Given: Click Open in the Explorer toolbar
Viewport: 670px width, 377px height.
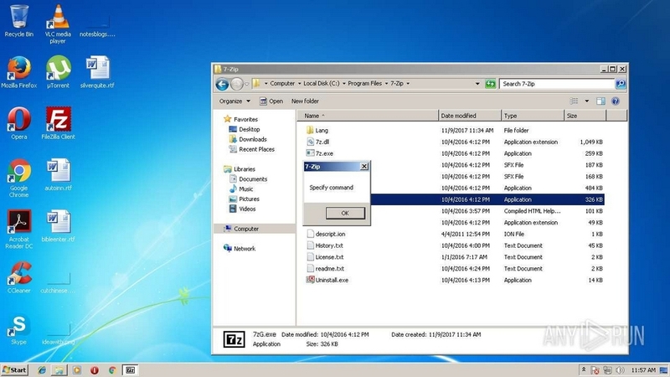Looking at the screenshot, I should click(x=271, y=101).
